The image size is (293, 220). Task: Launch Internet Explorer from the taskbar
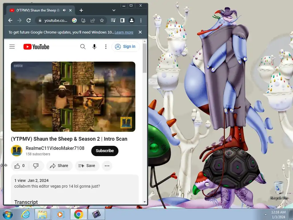click(25, 214)
